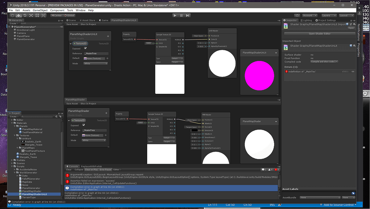Viewport: 370px width, 209px height.
Task: Expand the WorldGenerator folder in Project panel
Action: click(14, 172)
